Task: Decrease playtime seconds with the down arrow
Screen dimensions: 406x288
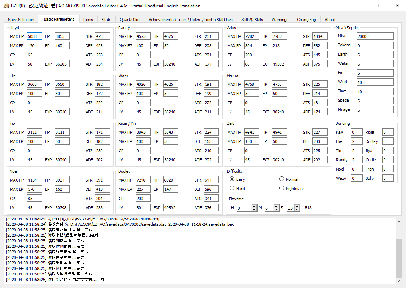Action: click(x=297, y=209)
